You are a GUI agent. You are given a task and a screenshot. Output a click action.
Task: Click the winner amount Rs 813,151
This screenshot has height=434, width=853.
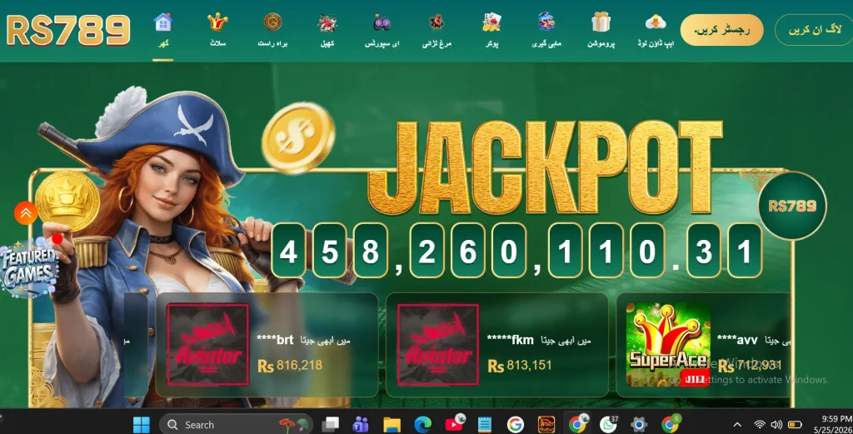point(520,366)
